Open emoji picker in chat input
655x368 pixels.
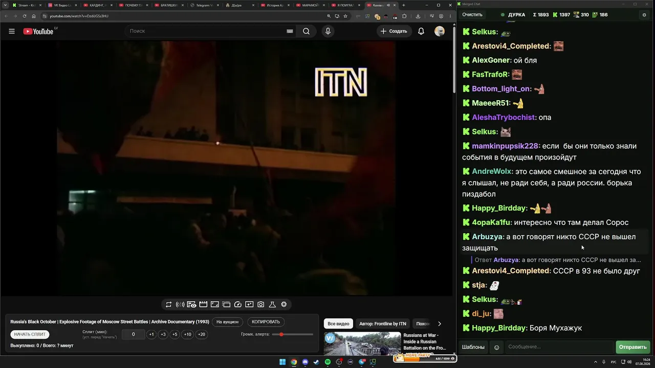(496, 347)
